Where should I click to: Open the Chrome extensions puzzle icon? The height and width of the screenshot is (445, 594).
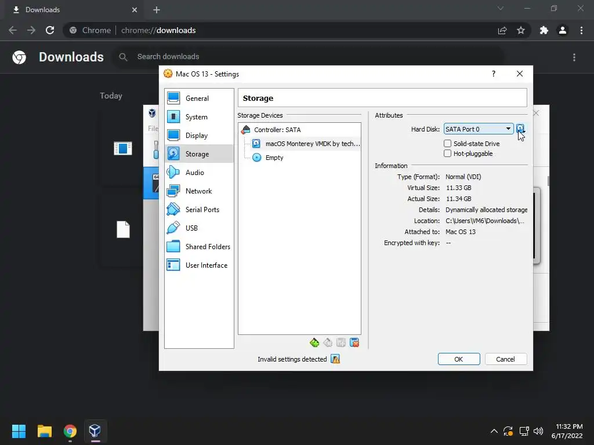pyautogui.click(x=544, y=30)
